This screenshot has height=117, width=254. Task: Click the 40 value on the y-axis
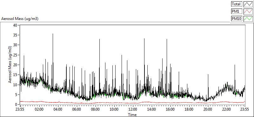tap(16, 25)
